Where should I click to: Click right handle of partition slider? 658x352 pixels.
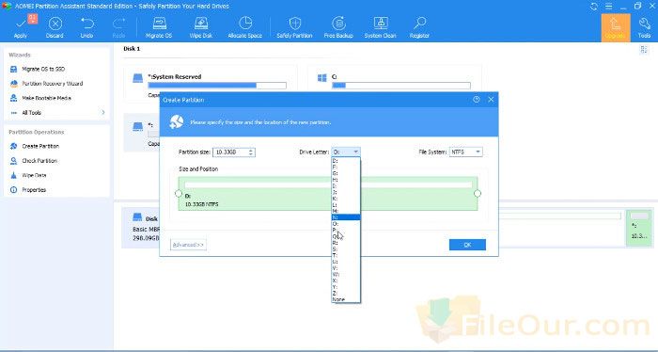(x=478, y=194)
